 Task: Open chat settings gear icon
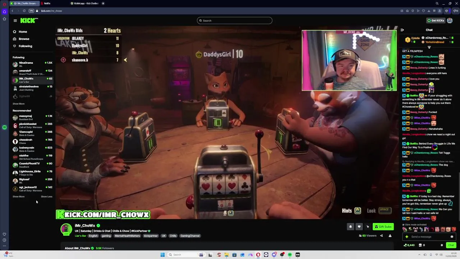point(442,245)
